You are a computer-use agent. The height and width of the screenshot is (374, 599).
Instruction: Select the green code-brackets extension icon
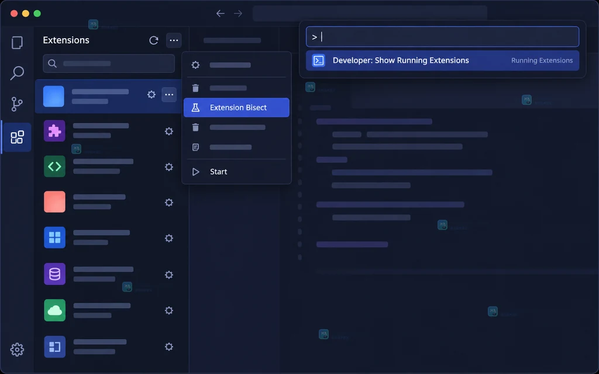(54, 167)
